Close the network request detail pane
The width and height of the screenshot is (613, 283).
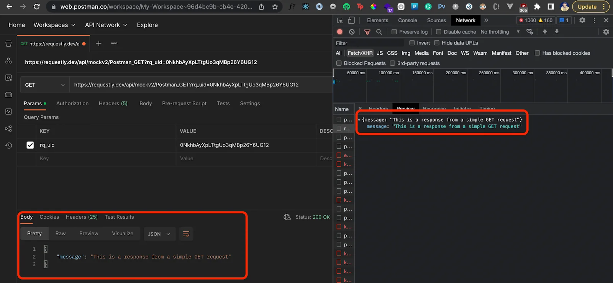[x=360, y=109]
